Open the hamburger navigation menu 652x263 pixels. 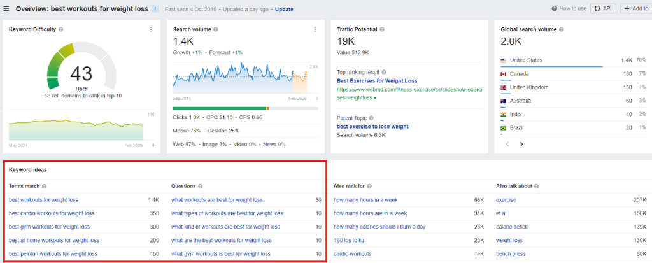pos(6,9)
